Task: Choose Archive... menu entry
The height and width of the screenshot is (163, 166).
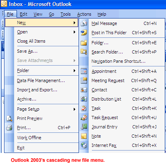Action: tap(41, 99)
